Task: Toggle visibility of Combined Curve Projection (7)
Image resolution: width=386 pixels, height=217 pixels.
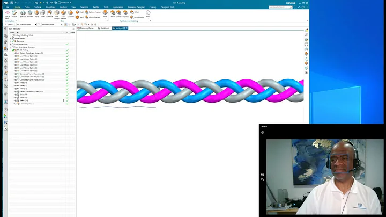Action: (x=16, y=74)
